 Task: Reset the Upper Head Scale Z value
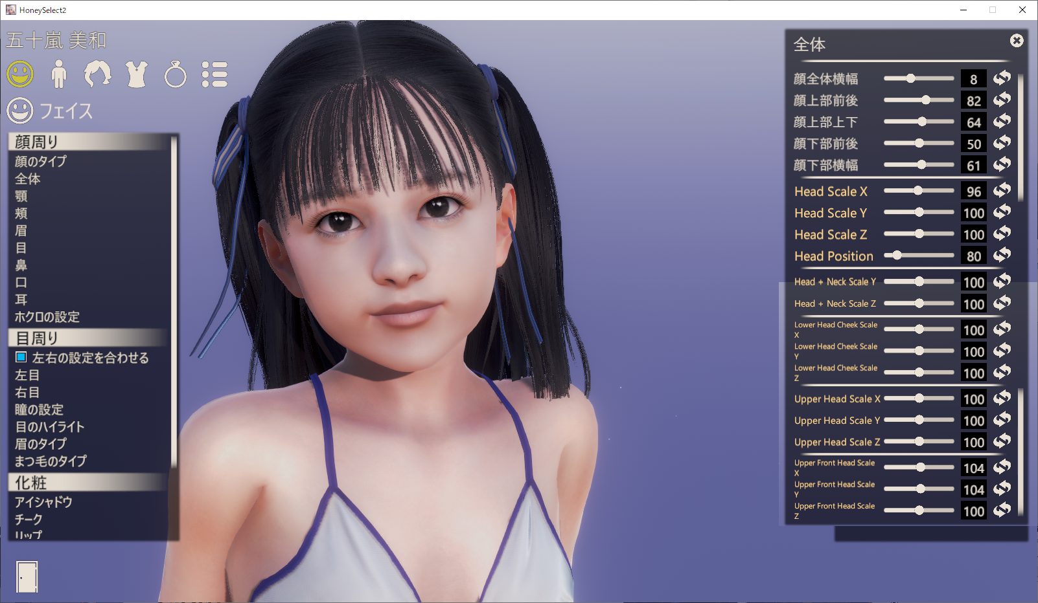tap(1002, 442)
